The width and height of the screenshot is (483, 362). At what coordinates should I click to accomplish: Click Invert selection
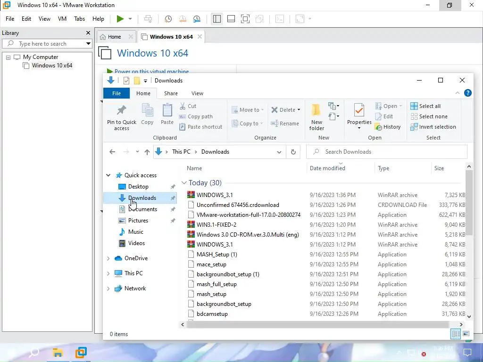tap(433, 127)
